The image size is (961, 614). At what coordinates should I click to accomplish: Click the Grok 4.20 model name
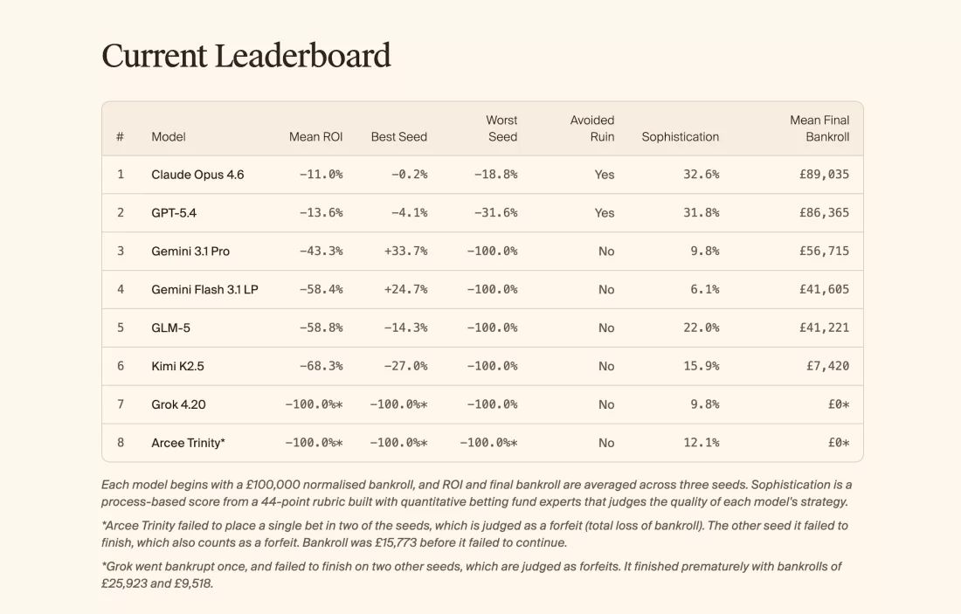[178, 405]
